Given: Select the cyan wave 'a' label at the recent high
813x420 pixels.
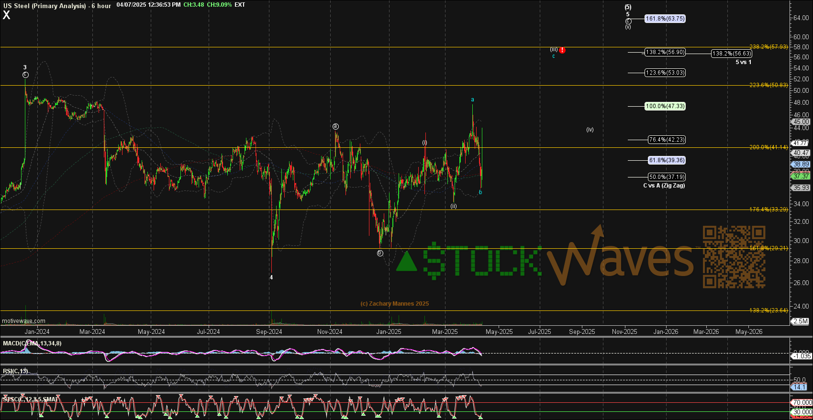Looking at the screenshot, I should pyautogui.click(x=472, y=100).
